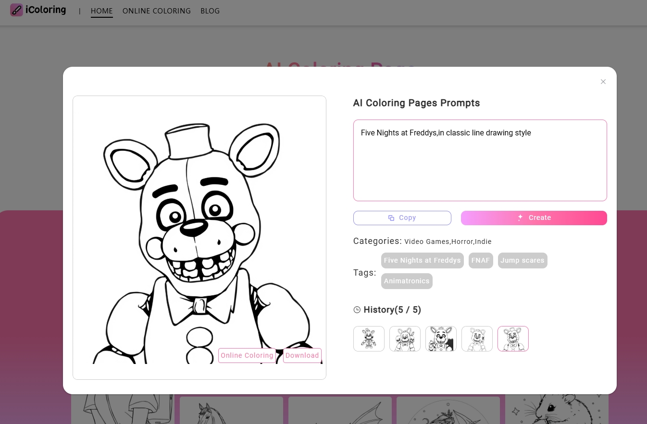Click the iColoring brand name text
Screen dimensions: 647x424
46,10
